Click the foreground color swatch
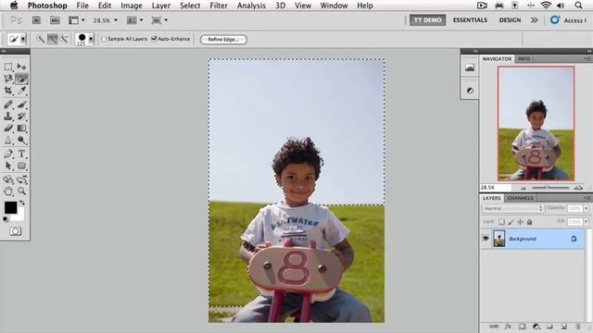This screenshot has width=593, height=333. (x=10, y=207)
